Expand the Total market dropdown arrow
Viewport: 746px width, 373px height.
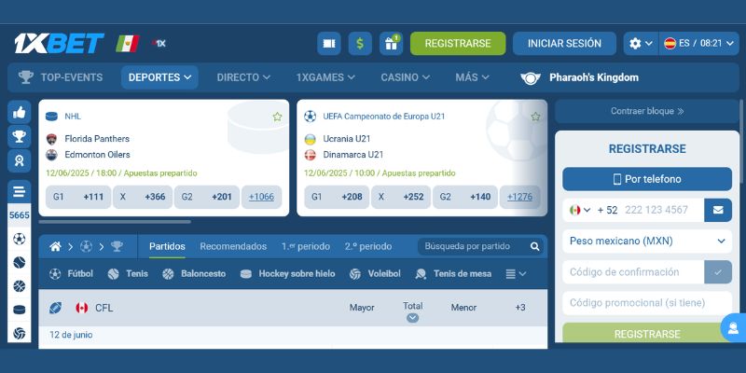[x=412, y=318]
